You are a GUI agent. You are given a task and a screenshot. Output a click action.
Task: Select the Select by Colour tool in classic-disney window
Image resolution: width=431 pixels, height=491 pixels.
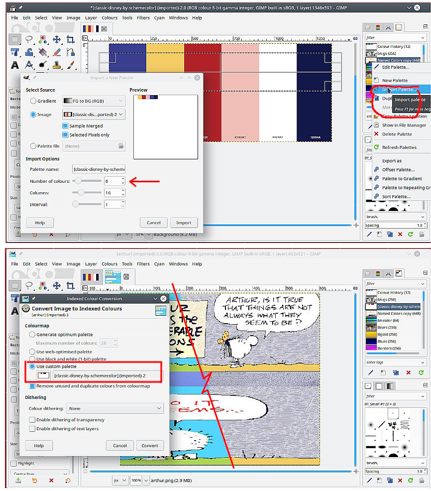pyautogui.click(x=43, y=39)
